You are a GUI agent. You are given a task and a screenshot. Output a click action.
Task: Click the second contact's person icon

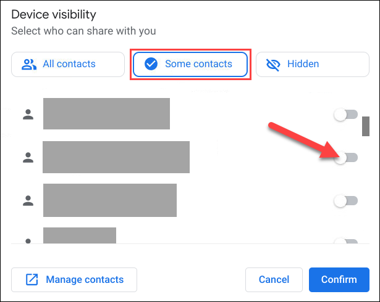[28, 158]
